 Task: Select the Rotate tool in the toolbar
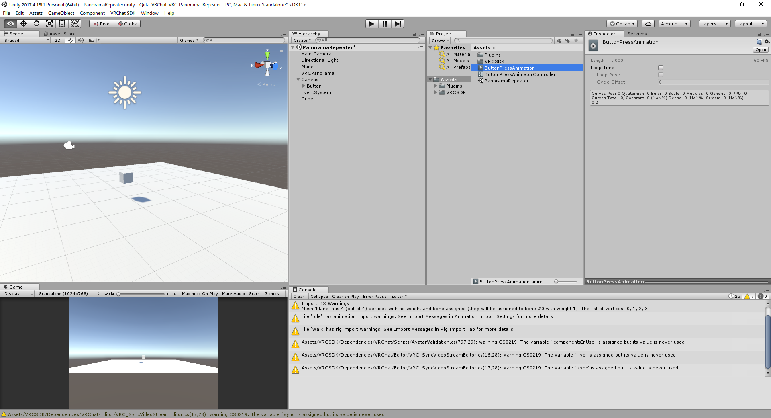pyautogui.click(x=36, y=23)
